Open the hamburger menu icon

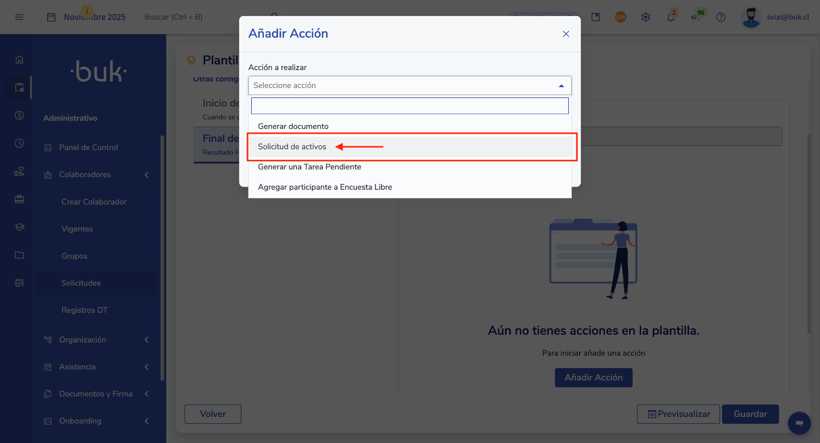point(19,17)
